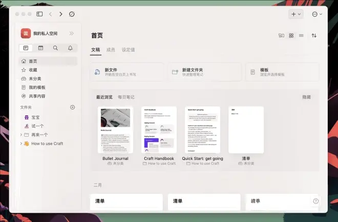This screenshot has height=222, width=338.
Task: Open the more options ellipsis menu
Action: click(317, 14)
